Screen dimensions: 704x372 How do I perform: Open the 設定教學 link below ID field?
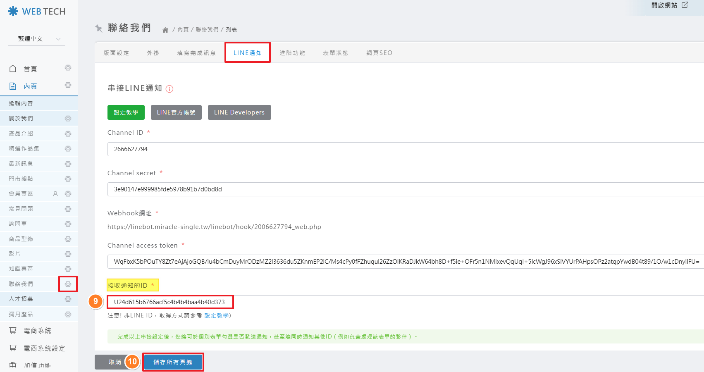(217, 315)
